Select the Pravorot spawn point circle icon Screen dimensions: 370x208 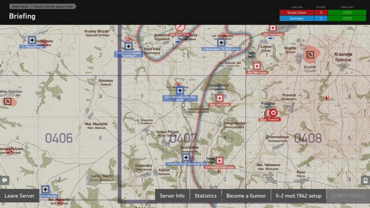273,113
